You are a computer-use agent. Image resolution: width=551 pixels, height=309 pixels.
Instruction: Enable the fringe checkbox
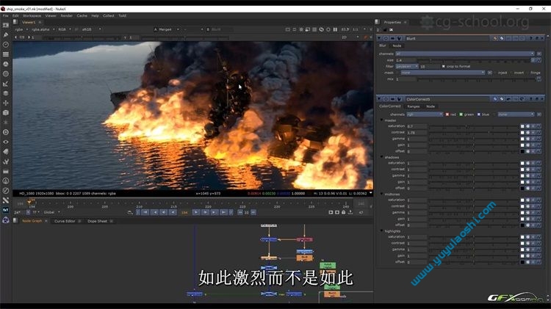528,73
